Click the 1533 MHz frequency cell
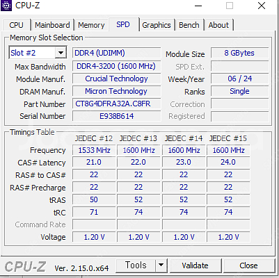The width and height of the screenshot is (279, 278). click(94, 150)
